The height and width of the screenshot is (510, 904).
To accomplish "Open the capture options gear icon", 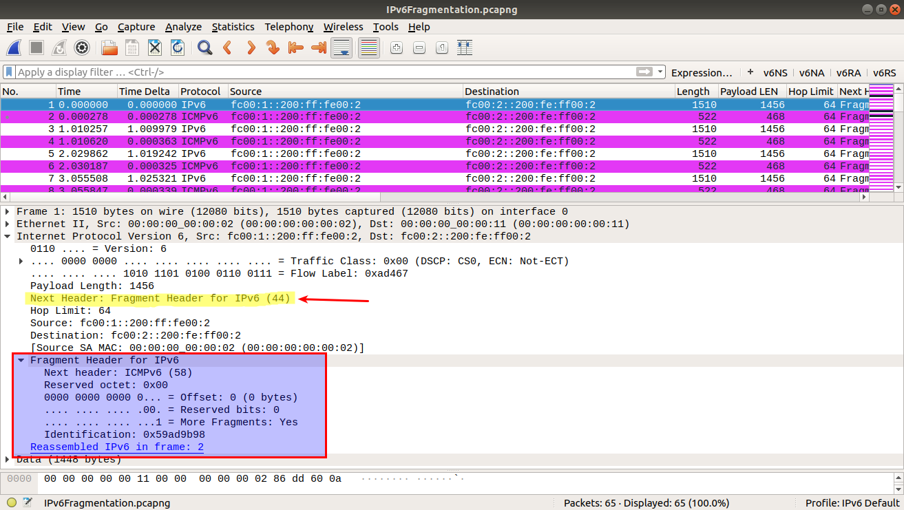I will [82, 47].
